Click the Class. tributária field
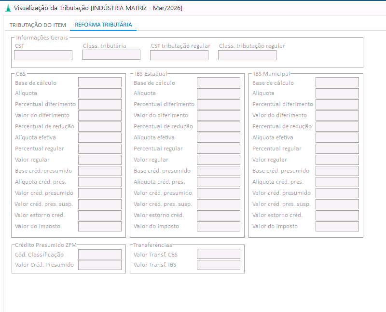Screen dimensions: 386x312 pyautogui.click(x=111, y=55)
